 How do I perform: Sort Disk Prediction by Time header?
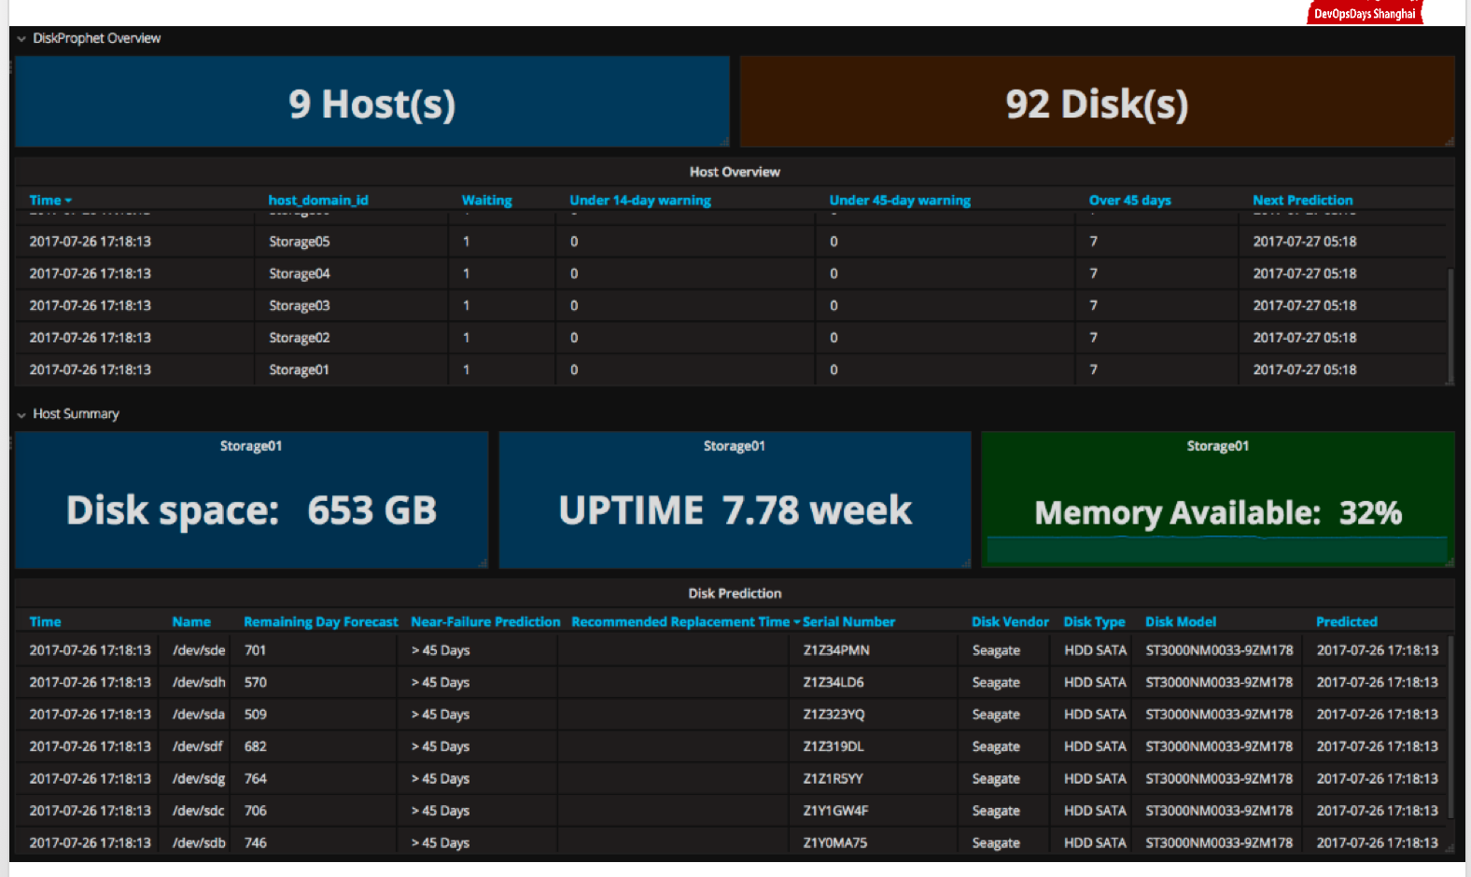pyautogui.click(x=45, y=621)
